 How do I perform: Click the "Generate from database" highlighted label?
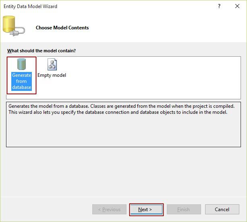pyautogui.click(x=22, y=81)
